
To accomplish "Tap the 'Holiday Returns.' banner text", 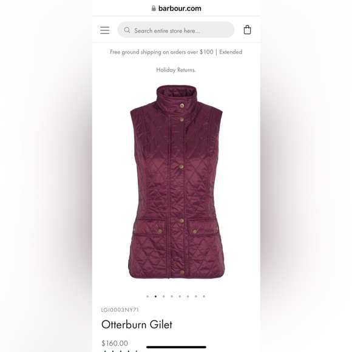I will (x=176, y=70).
